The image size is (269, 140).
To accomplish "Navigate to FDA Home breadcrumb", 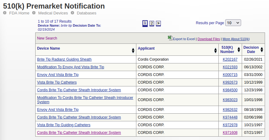I will point(19,13).
